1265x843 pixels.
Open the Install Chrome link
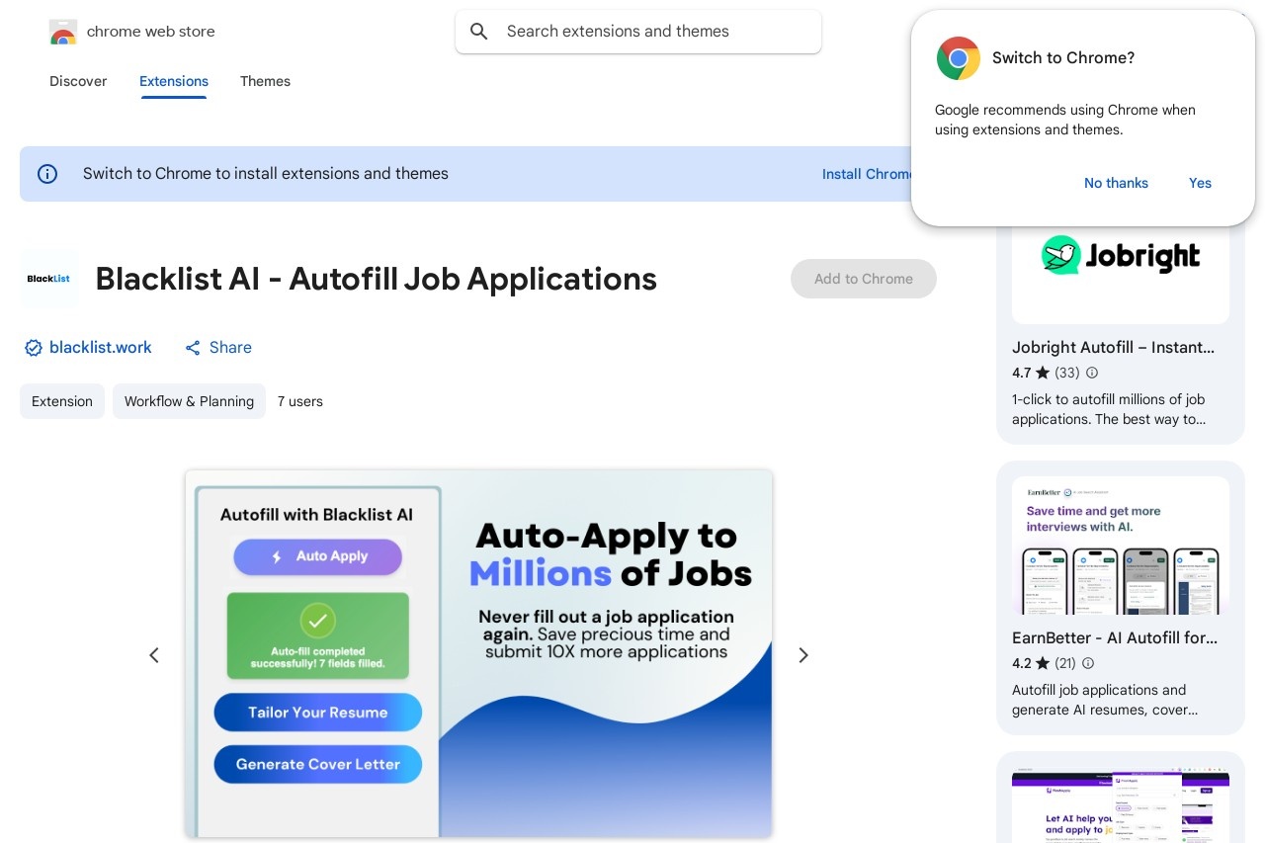(867, 174)
